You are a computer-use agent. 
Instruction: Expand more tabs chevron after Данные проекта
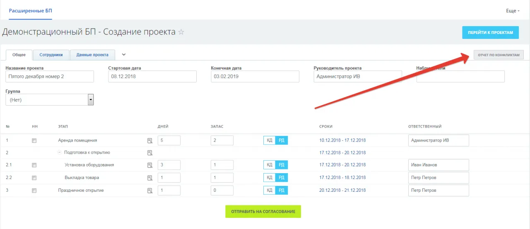[x=123, y=54]
